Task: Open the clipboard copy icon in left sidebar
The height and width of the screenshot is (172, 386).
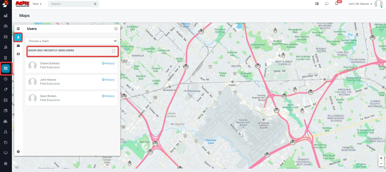Action: click(x=6, y=111)
